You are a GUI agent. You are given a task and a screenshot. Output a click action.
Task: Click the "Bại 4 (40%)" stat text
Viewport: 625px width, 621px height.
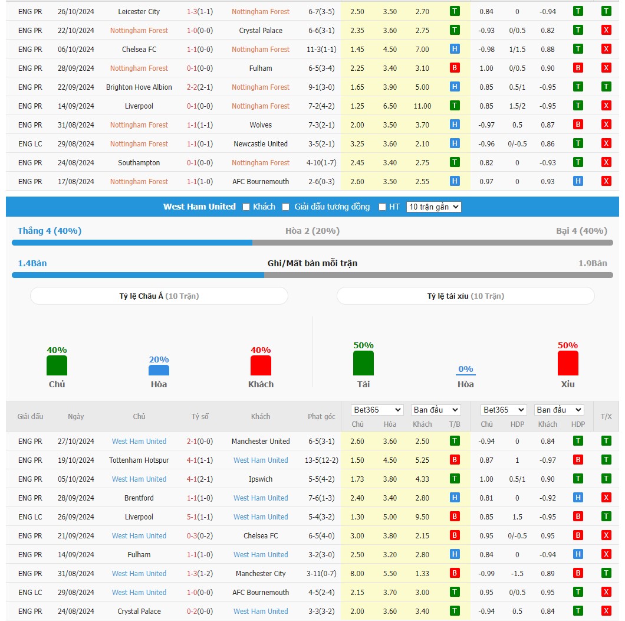[581, 231]
